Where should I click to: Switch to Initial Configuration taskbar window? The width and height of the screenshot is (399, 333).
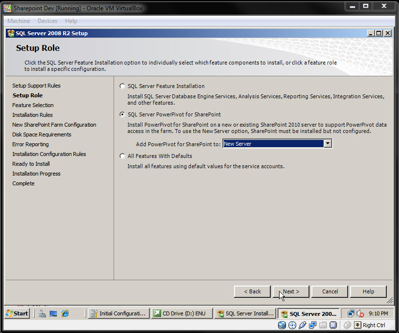click(x=118, y=313)
